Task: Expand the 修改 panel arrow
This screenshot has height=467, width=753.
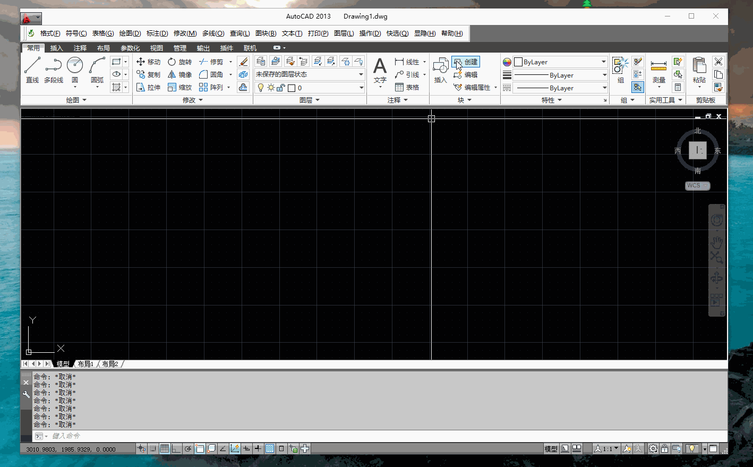Action: [x=201, y=100]
